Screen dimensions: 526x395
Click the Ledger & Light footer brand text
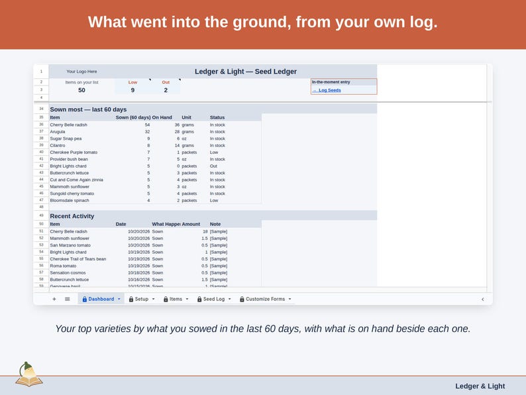pos(480,386)
